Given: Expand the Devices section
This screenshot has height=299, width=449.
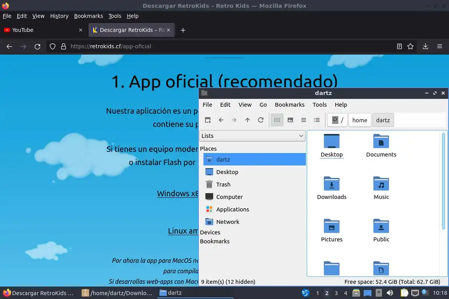Looking at the screenshot, I should (x=210, y=232).
